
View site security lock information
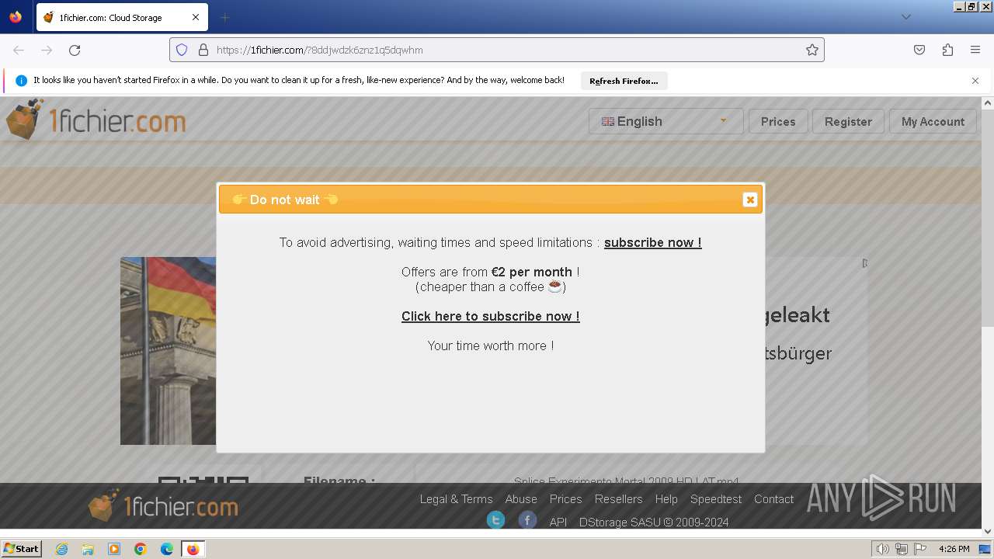point(203,50)
